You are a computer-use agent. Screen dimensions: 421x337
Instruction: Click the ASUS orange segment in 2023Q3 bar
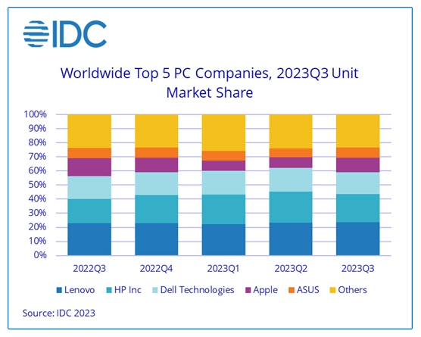pos(358,153)
